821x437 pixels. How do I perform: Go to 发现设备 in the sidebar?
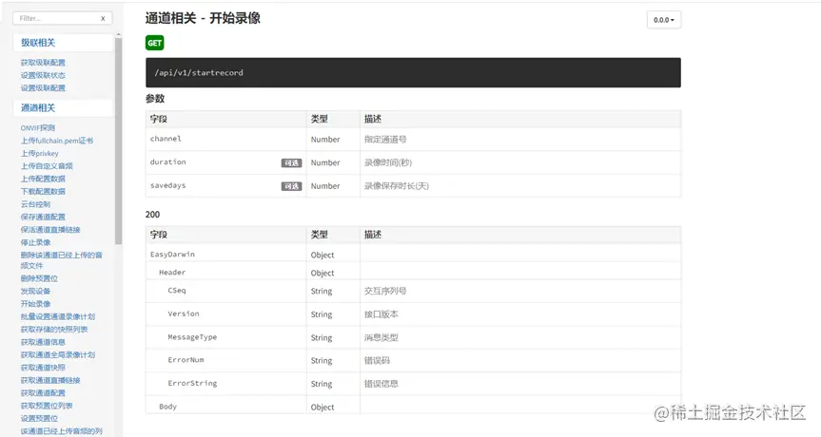[x=35, y=291]
